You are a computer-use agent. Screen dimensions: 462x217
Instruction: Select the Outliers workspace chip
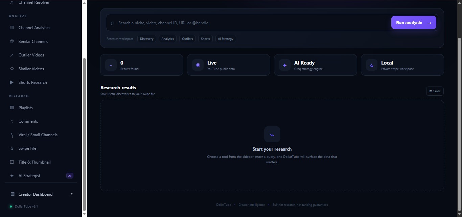click(x=187, y=39)
